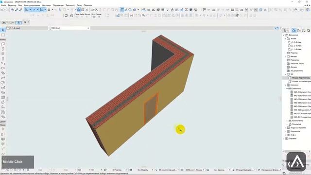Select the Door tool in toolbox
The width and height of the screenshot is (311, 175).
[3, 49]
